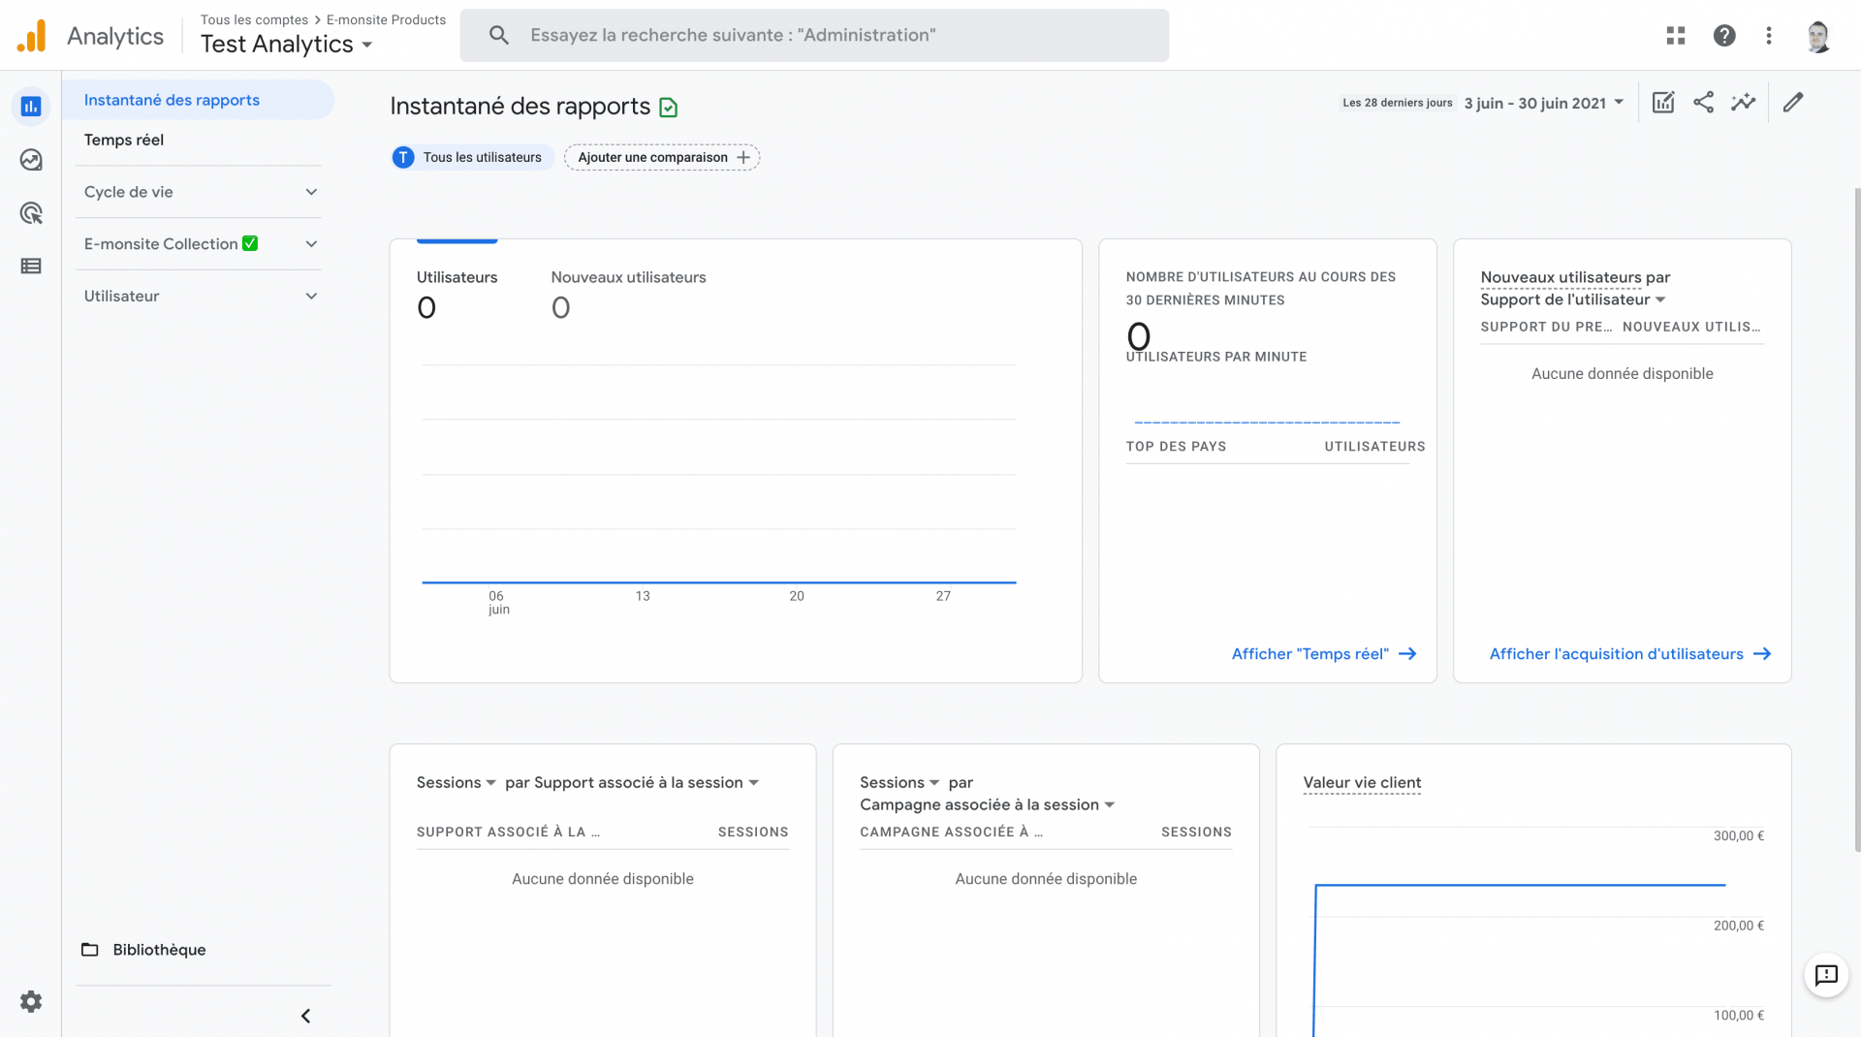The height and width of the screenshot is (1037, 1861).
Task: Select the Nouveaux utilisateurs metric tab
Action: (628, 295)
